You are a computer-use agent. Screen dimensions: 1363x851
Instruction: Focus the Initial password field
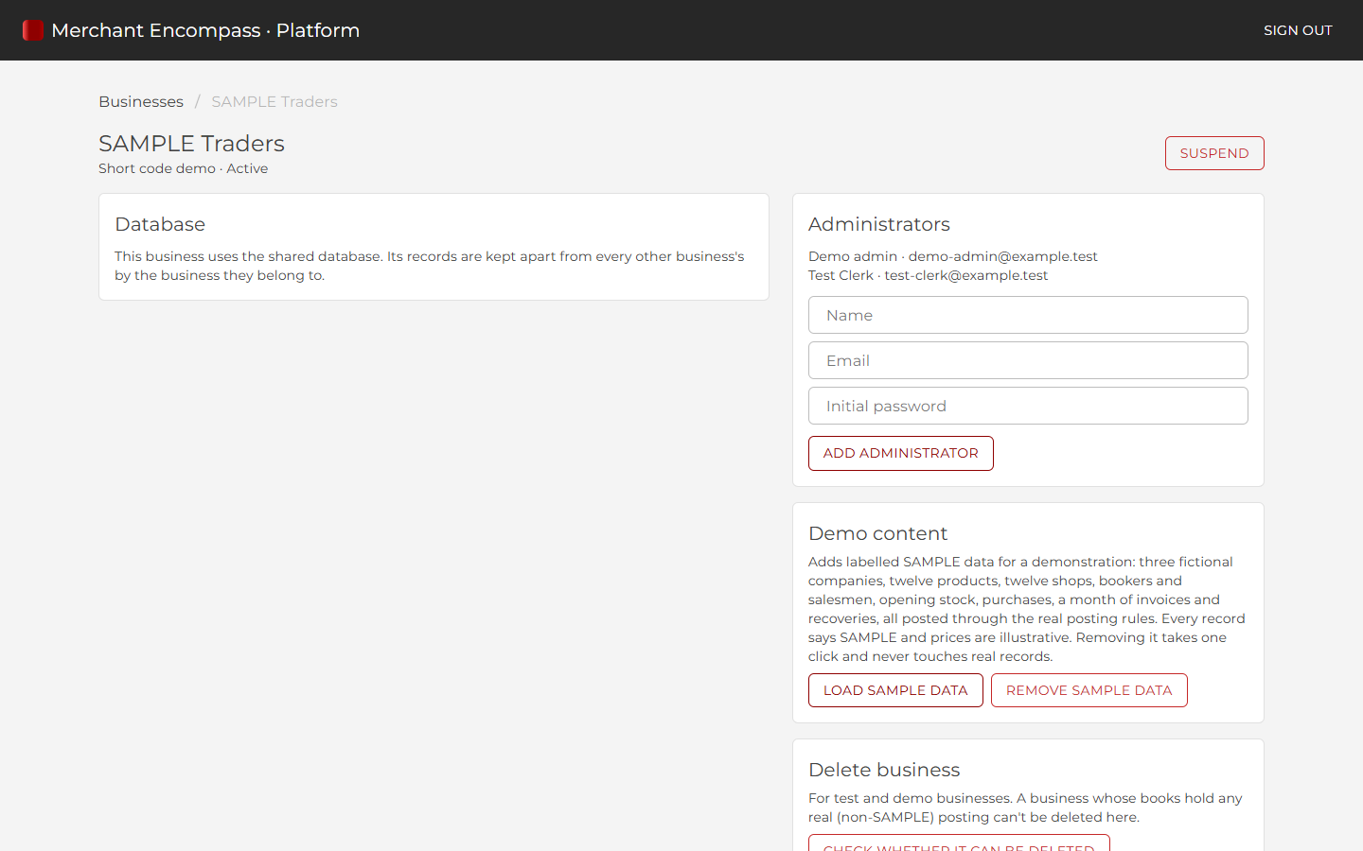1028,406
